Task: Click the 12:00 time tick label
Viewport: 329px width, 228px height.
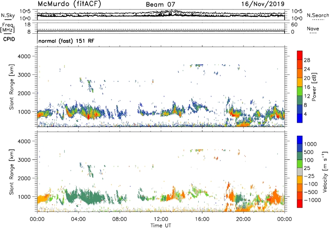Action: click(x=161, y=219)
